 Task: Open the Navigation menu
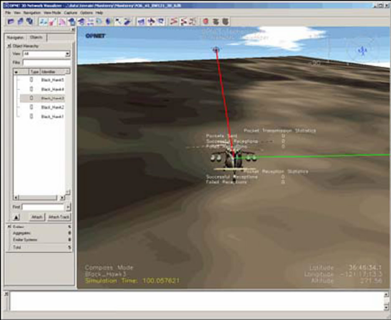coord(32,13)
